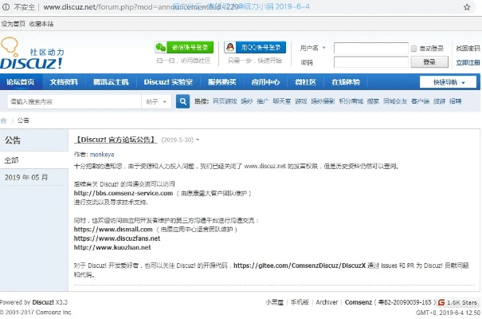This screenshot has width=482, height=319.
Task: Open the 微社区 nav tab
Action: tap(305, 82)
